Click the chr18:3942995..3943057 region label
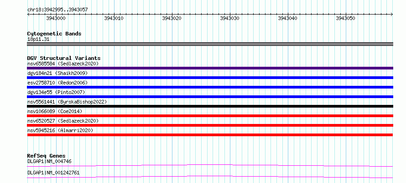 (57, 10)
